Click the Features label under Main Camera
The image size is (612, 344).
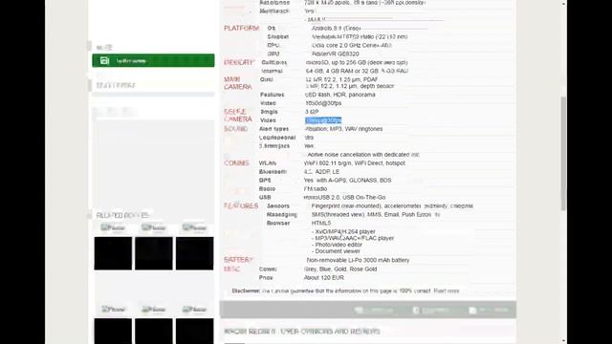272,95
